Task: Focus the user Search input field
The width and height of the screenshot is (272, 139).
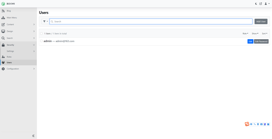Action: click(151, 21)
